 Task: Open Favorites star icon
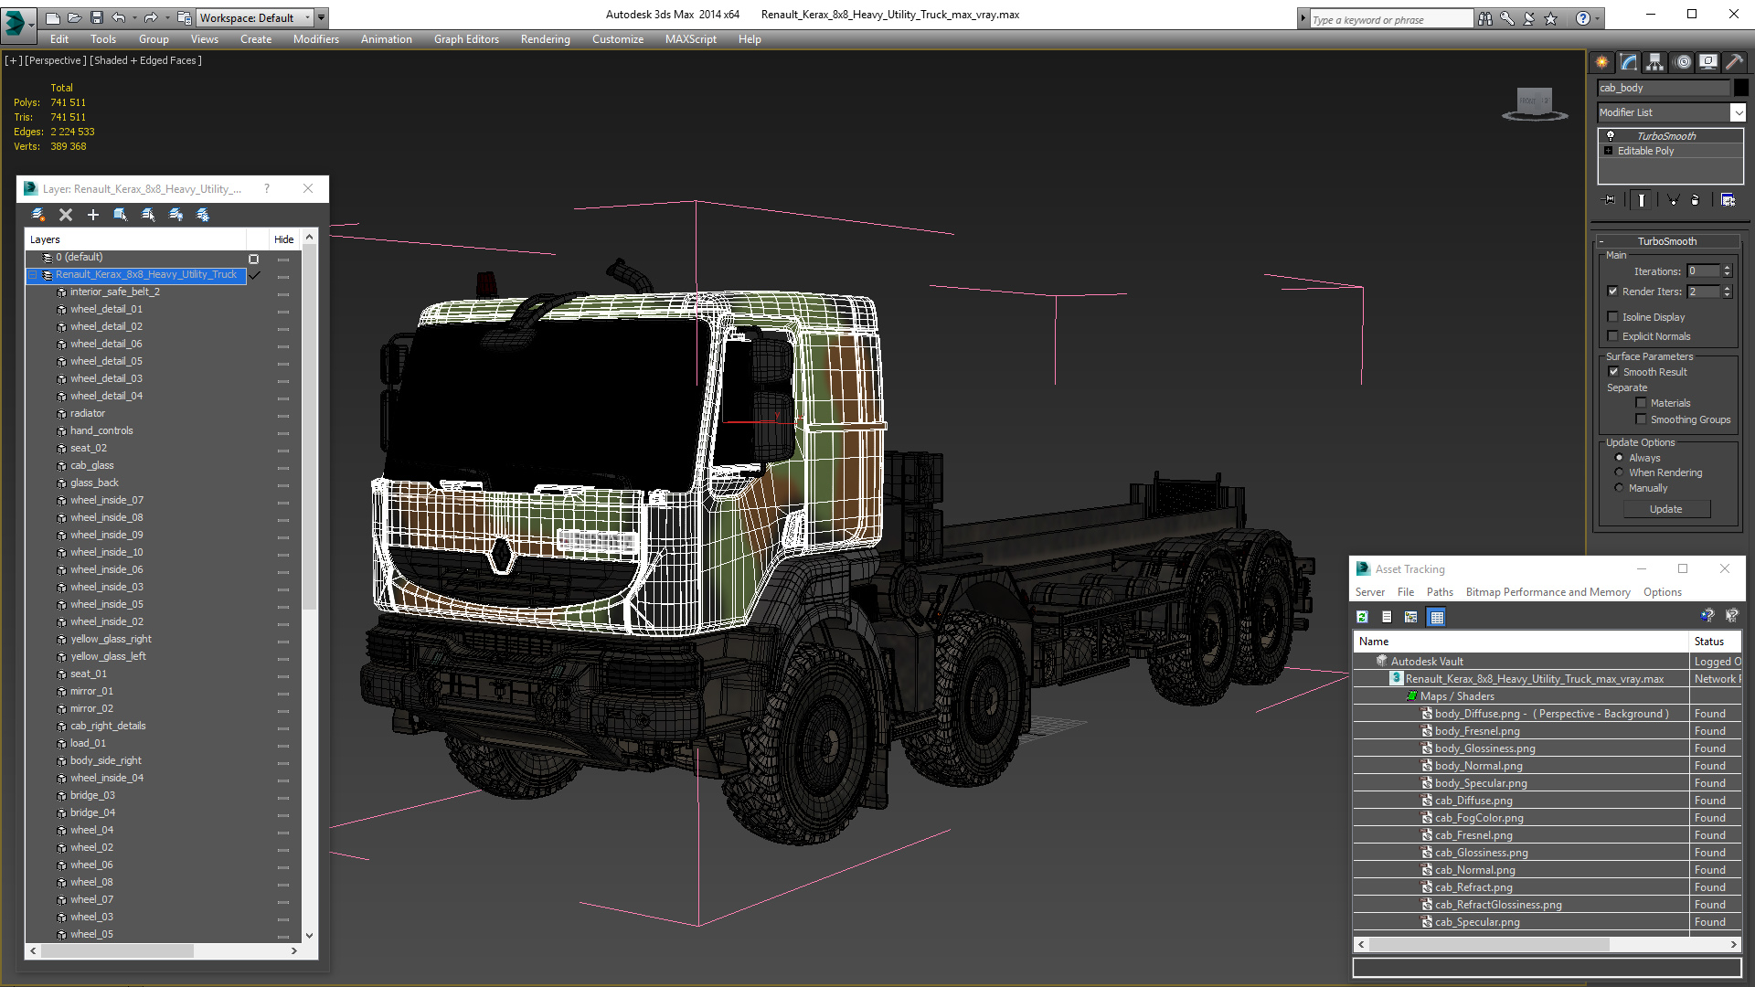[x=1551, y=18]
